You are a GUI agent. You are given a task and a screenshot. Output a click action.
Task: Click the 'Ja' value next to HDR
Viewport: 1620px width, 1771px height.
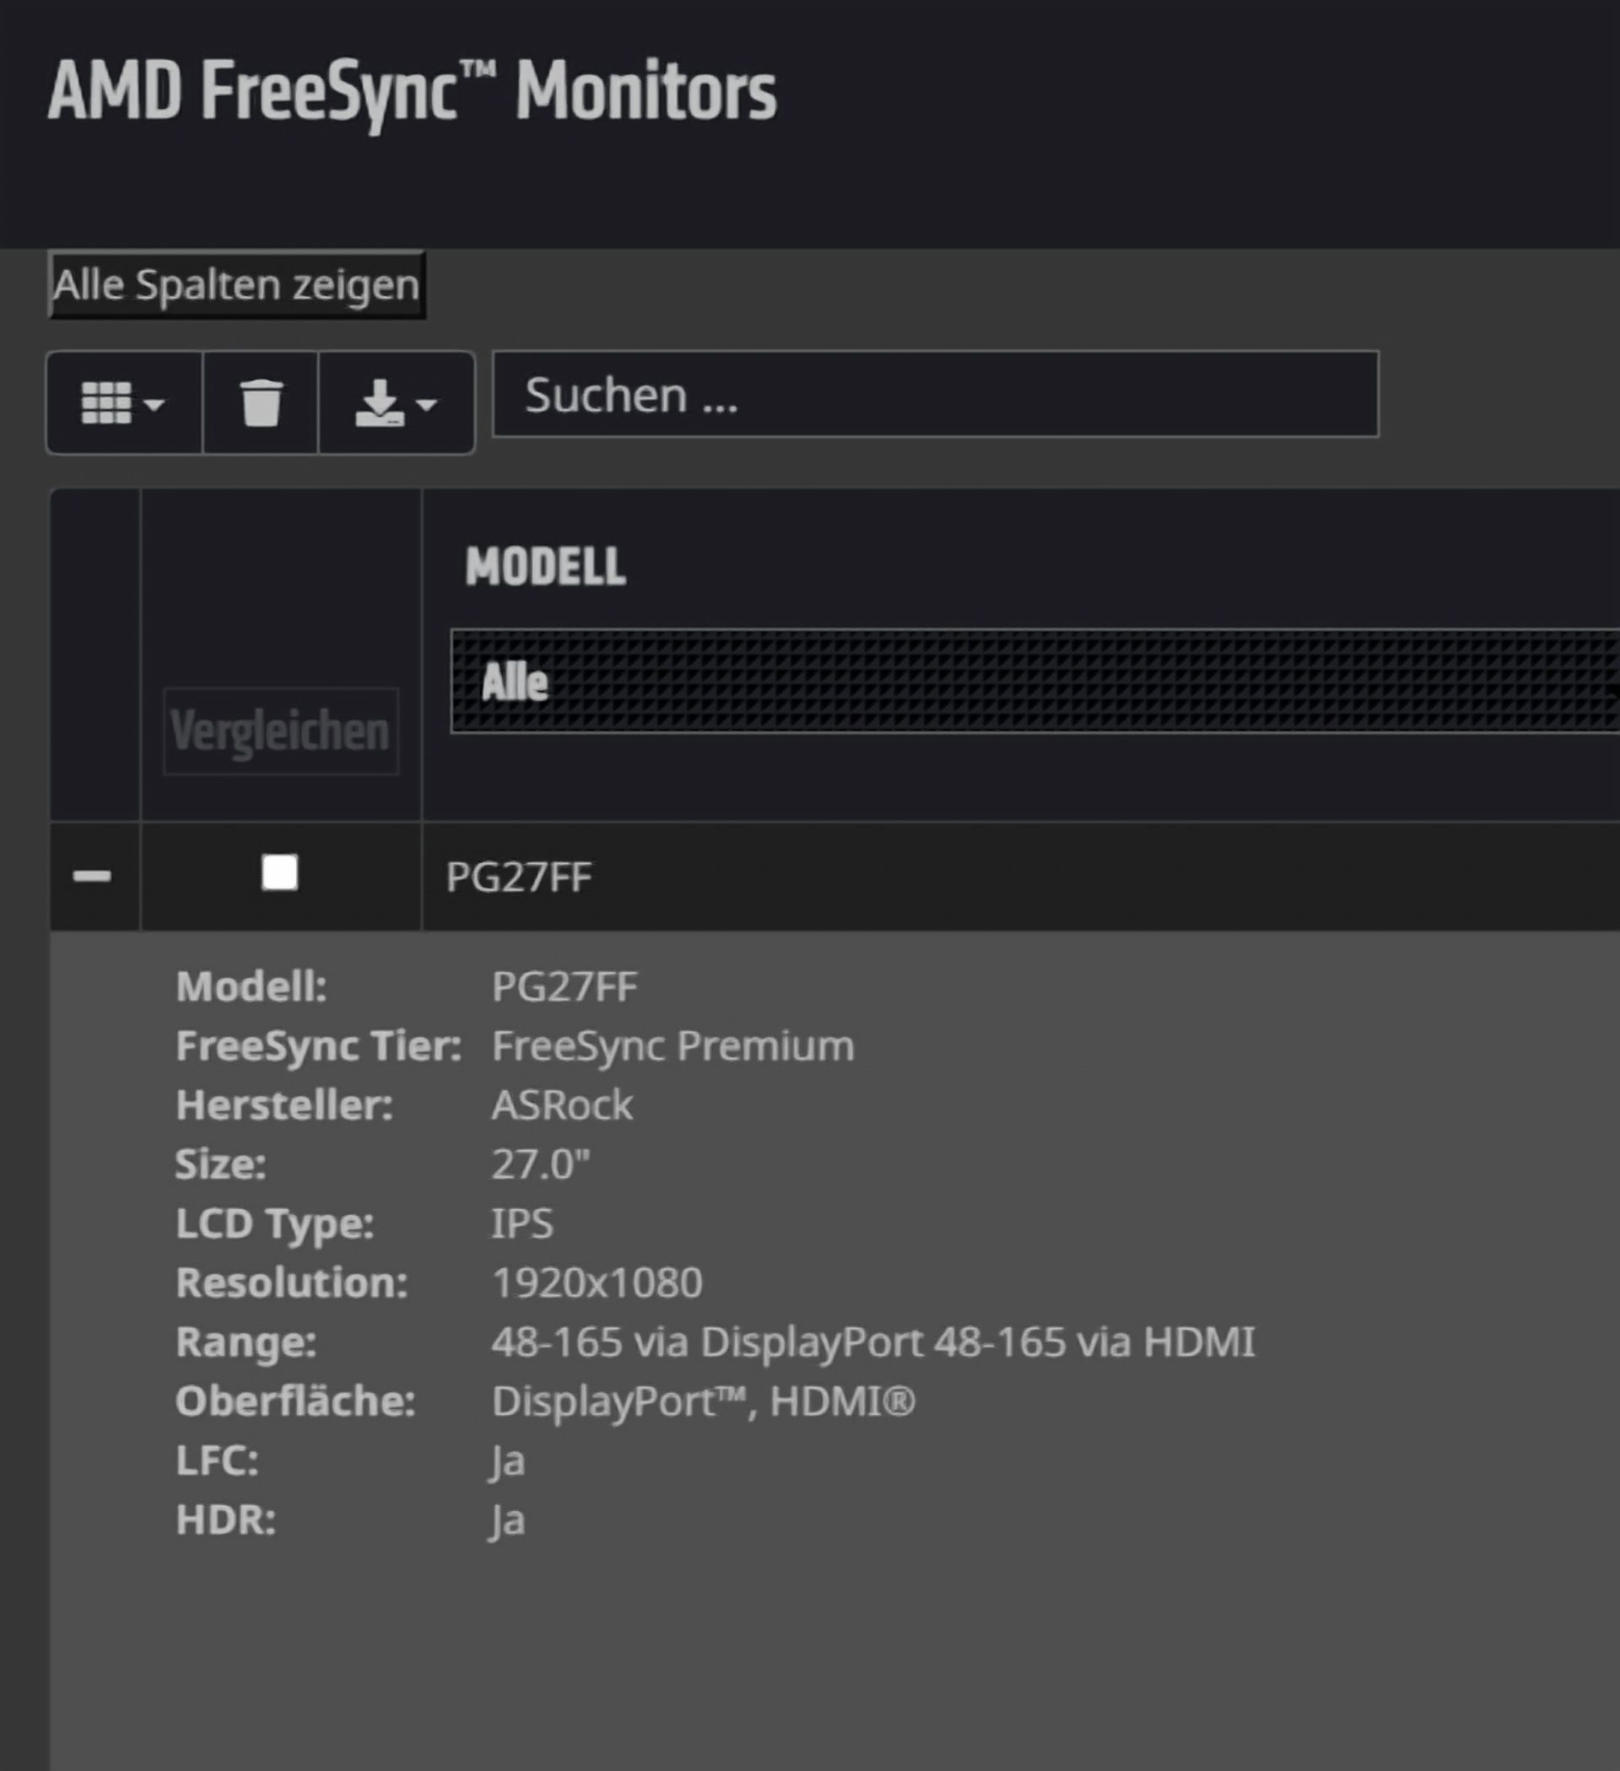tap(508, 1520)
